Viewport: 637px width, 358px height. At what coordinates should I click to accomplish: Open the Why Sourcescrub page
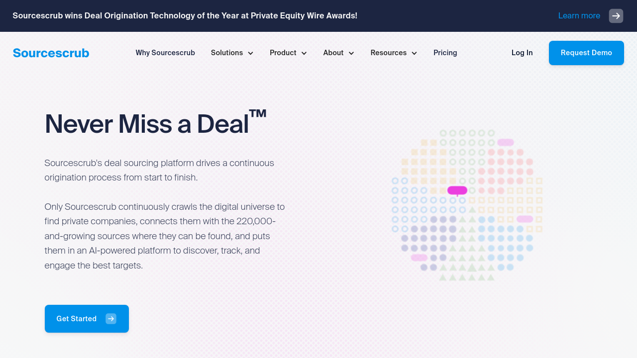click(165, 53)
